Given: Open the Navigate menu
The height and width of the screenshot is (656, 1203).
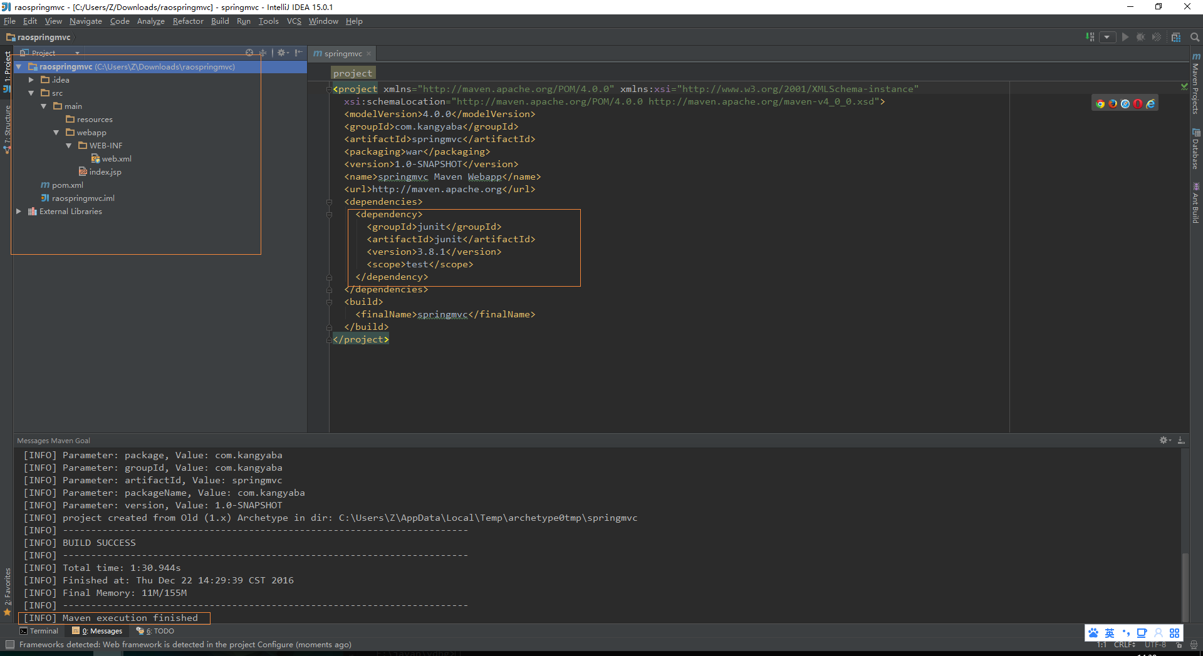Looking at the screenshot, I should 86,21.
